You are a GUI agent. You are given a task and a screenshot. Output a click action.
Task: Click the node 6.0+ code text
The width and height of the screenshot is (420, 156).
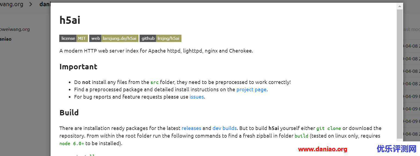click(72, 144)
